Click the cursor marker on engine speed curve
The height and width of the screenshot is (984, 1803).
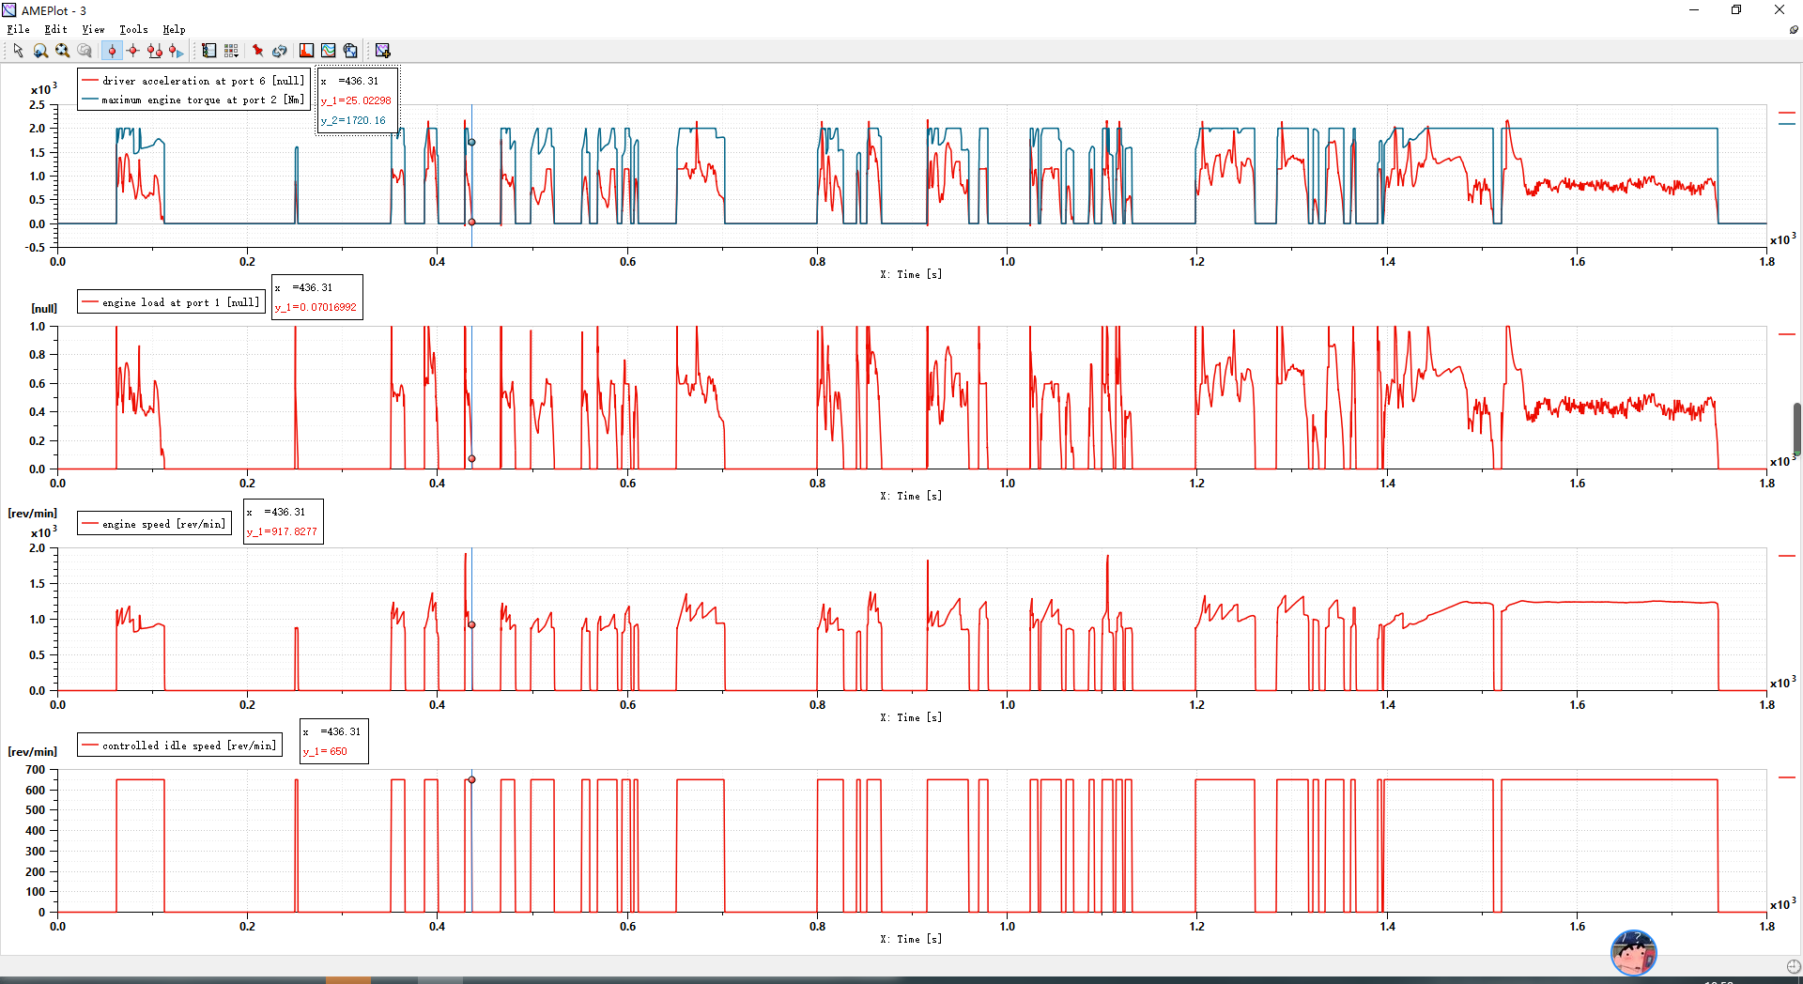[471, 624]
